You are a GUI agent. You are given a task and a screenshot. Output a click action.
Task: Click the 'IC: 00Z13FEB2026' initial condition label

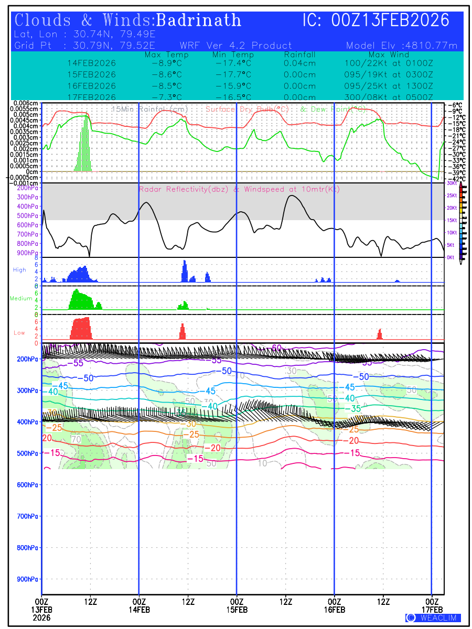376,20
